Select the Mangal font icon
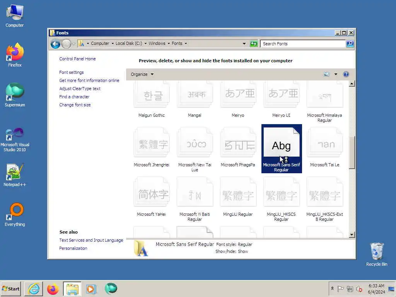 pos(195,95)
